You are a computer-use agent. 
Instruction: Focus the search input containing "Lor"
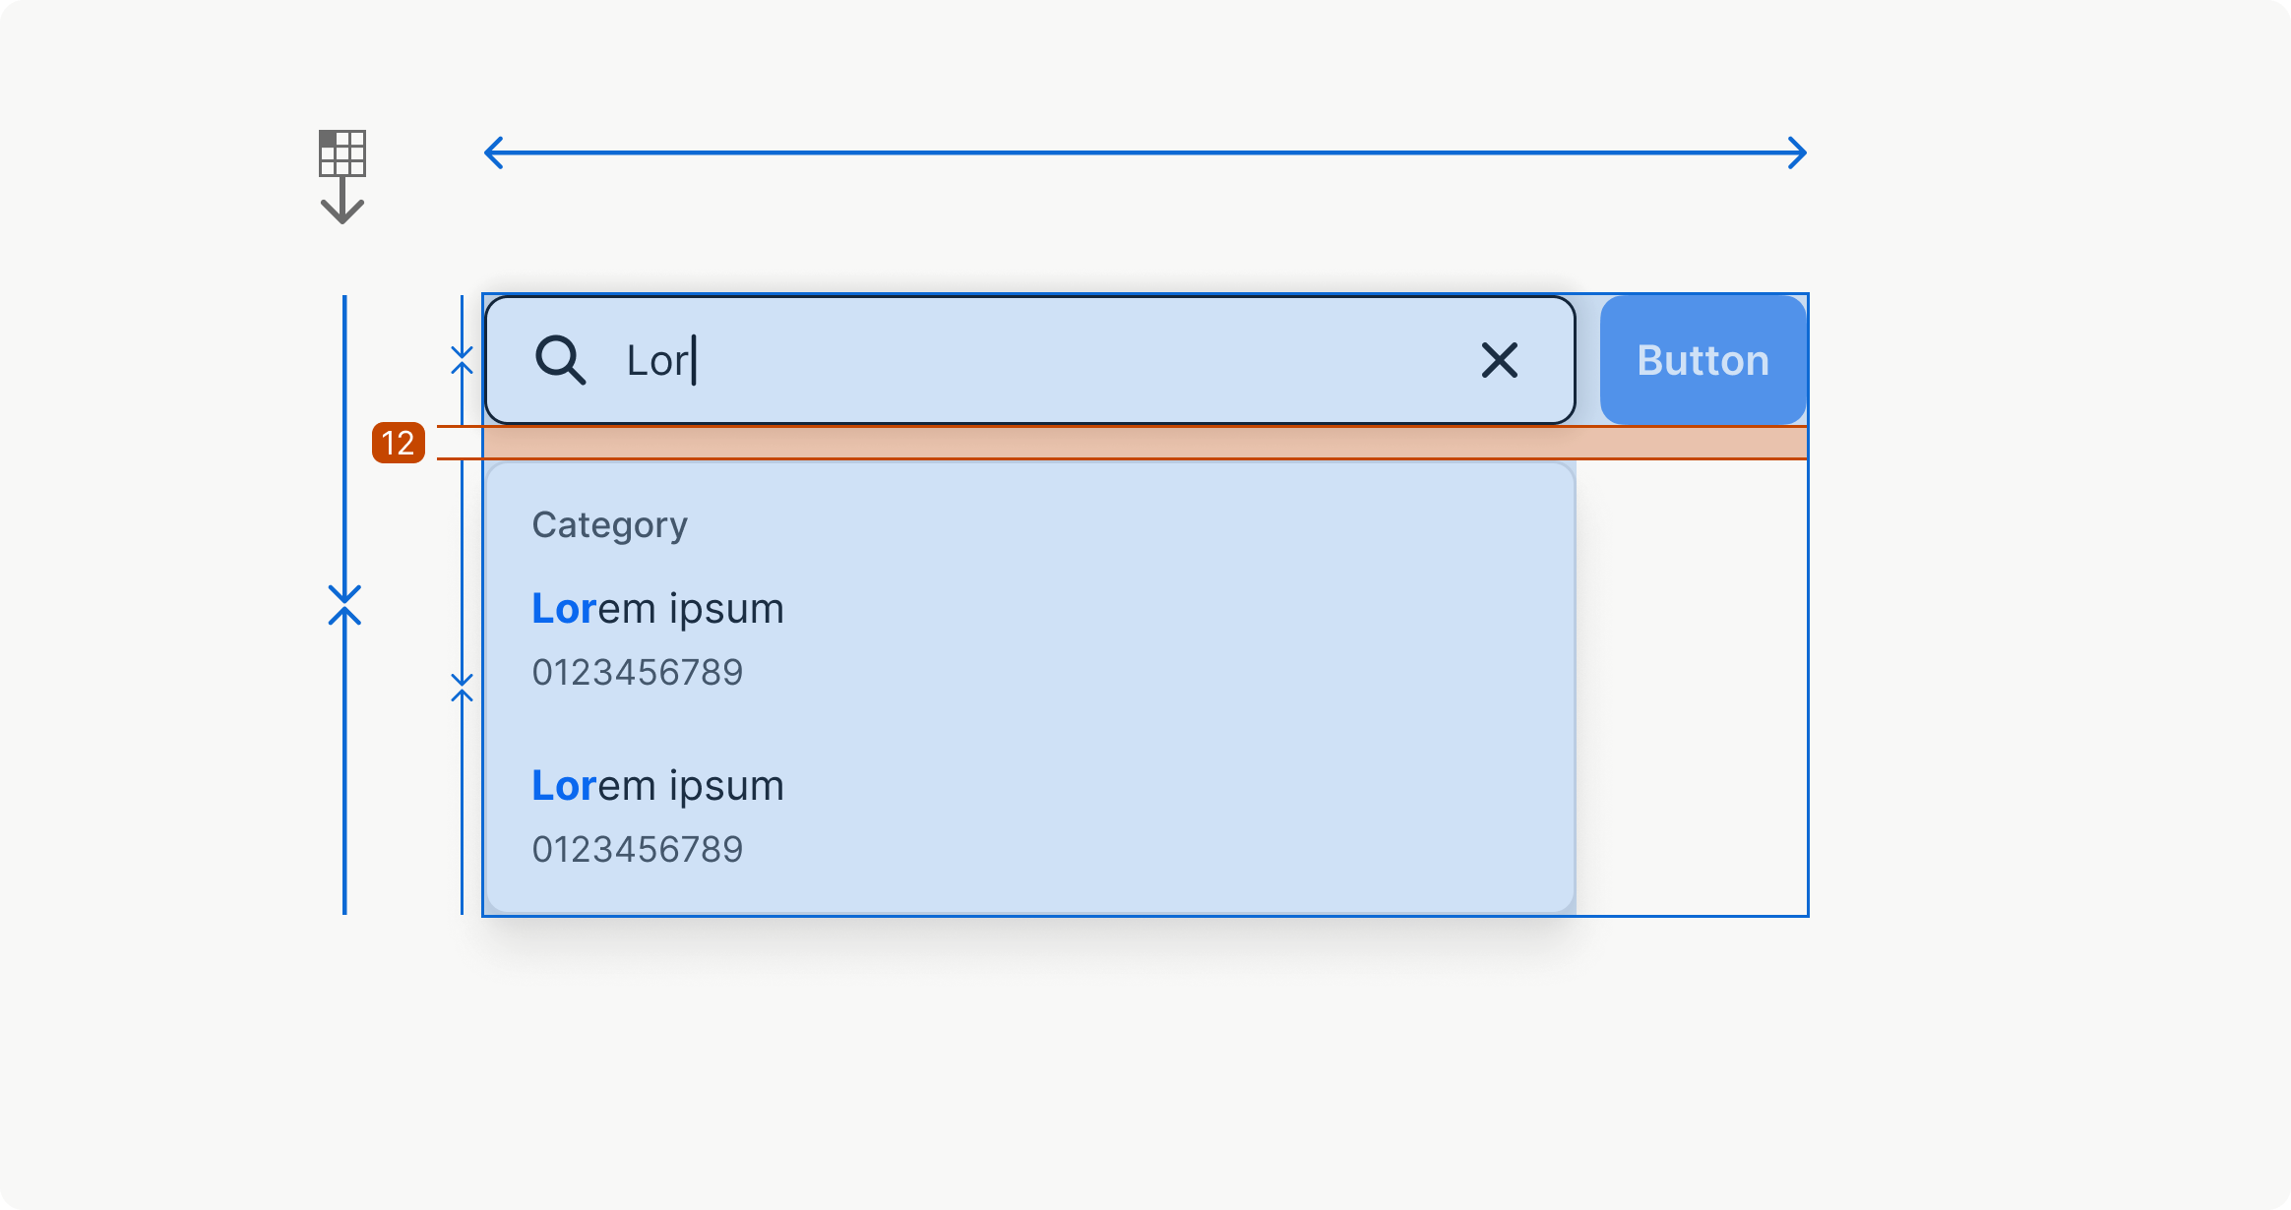point(984,360)
